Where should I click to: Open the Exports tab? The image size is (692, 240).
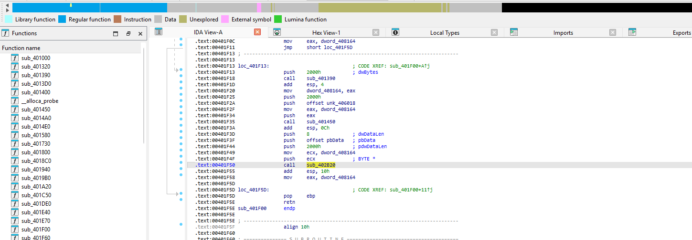(x=681, y=32)
